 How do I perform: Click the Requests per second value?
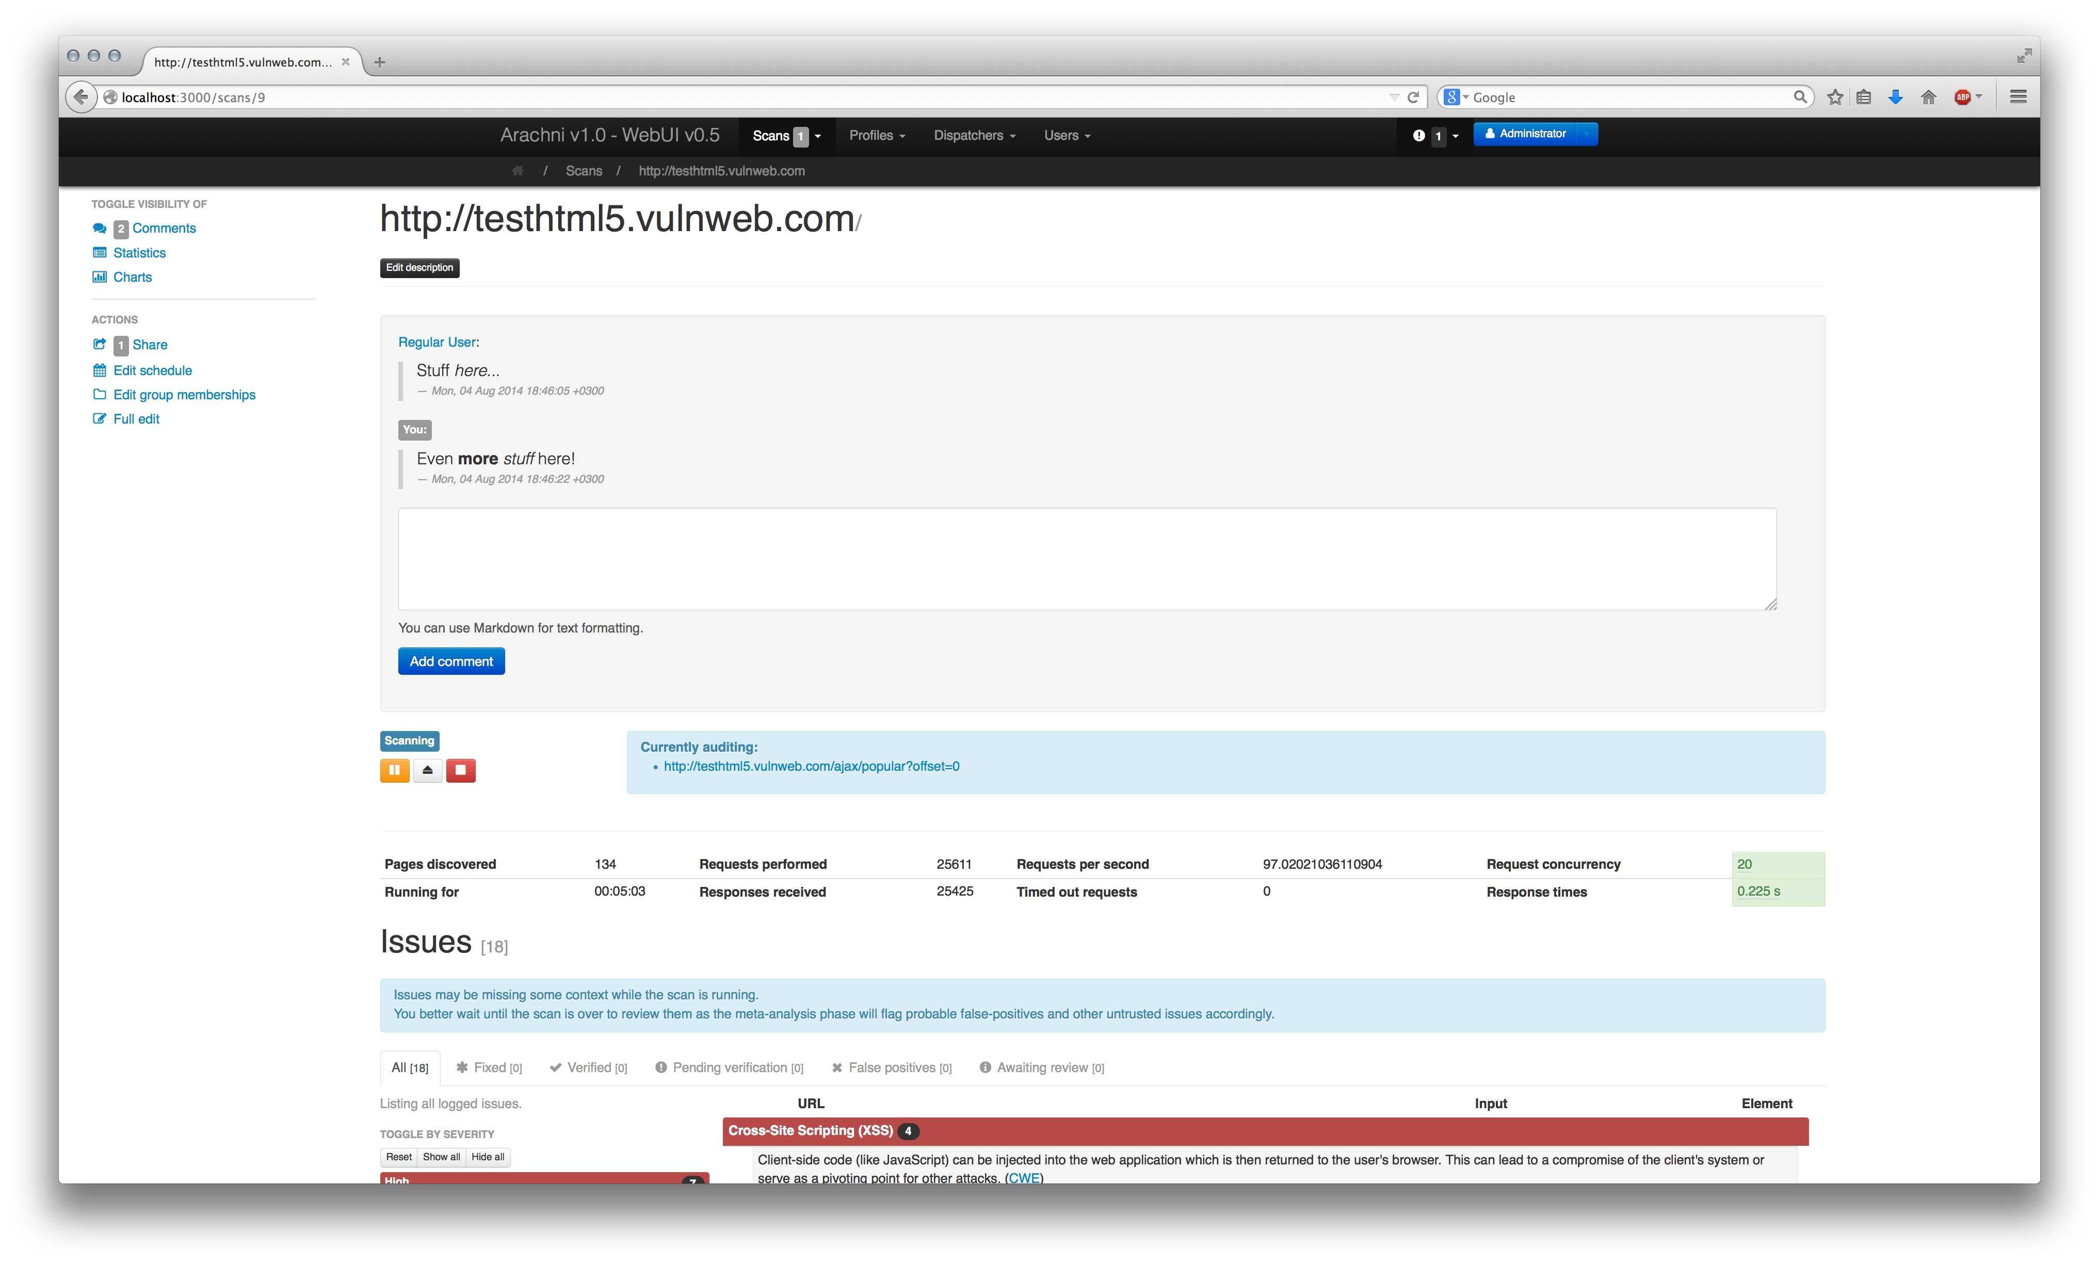coord(1323,864)
